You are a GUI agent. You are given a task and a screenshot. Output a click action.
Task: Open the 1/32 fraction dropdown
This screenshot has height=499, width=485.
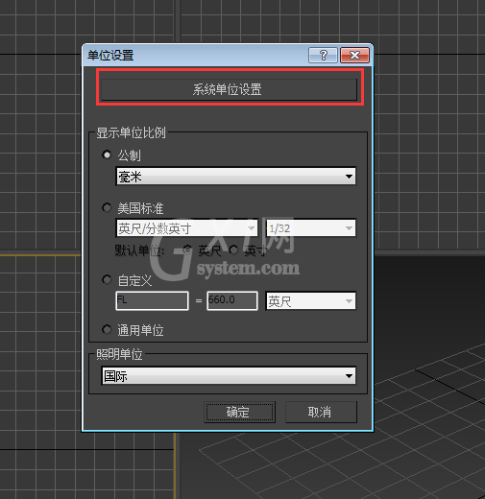311,228
